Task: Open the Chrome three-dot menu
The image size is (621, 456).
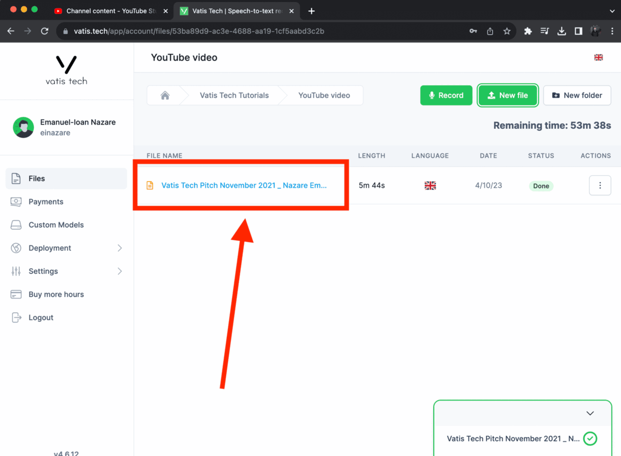Action: pos(612,31)
